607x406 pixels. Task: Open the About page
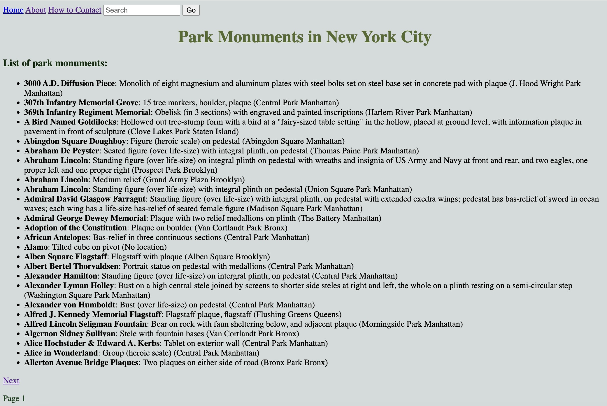pyautogui.click(x=36, y=10)
